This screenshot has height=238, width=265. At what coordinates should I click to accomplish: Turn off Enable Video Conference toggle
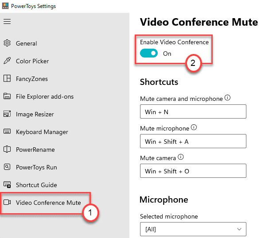click(149, 53)
